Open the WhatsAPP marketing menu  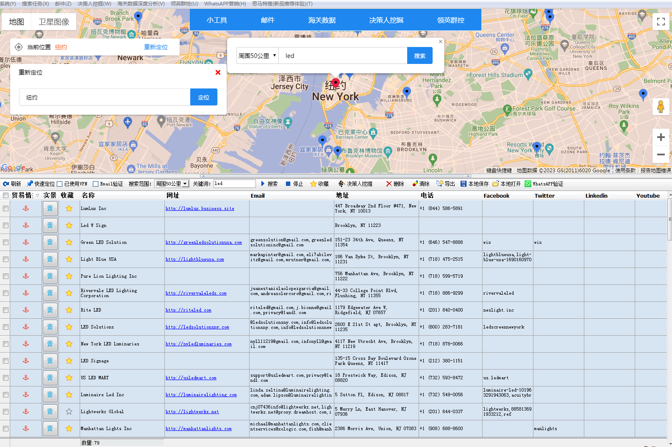(225, 3)
